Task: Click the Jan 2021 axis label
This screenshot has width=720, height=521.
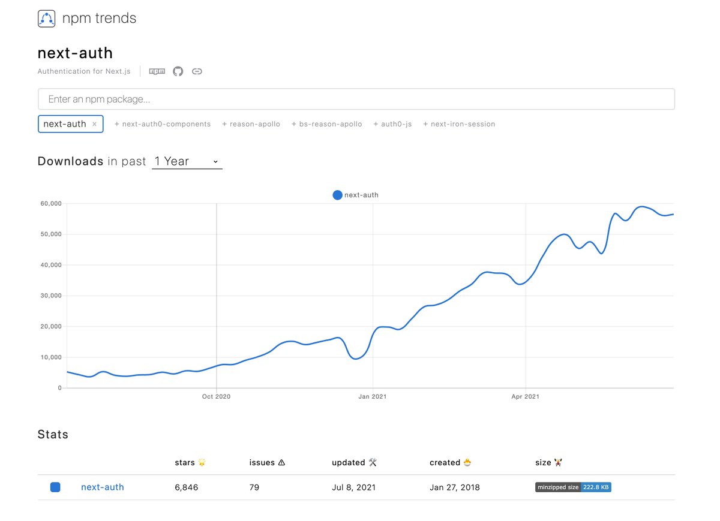Action: click(x=373, y=396)
